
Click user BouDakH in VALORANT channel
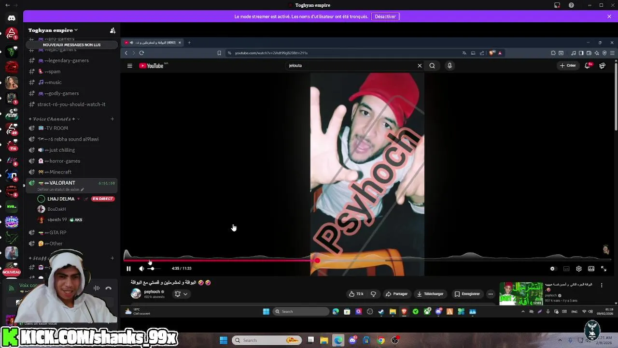coord(56,209)
